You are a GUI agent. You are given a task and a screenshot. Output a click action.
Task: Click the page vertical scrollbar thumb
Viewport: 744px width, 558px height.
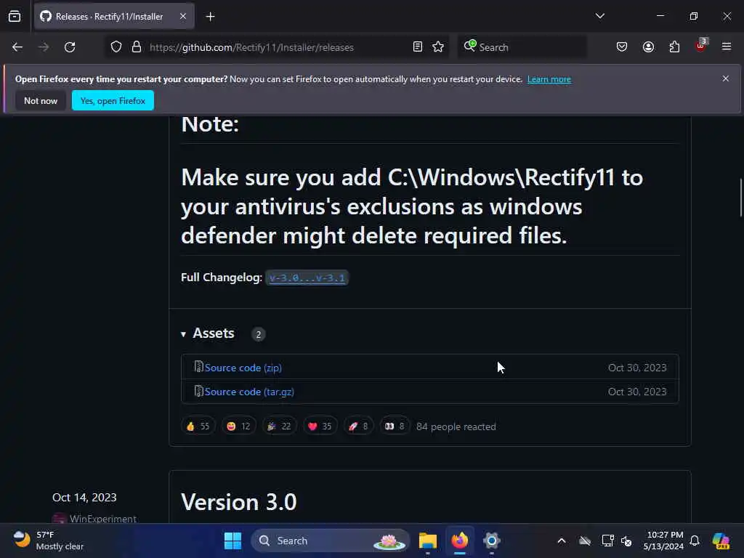coord(740,197)
